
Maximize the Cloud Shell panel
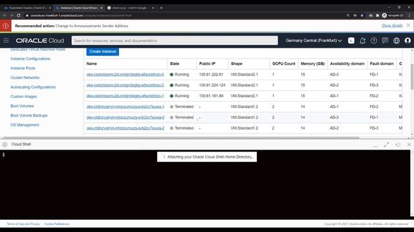tap(387, 144)
